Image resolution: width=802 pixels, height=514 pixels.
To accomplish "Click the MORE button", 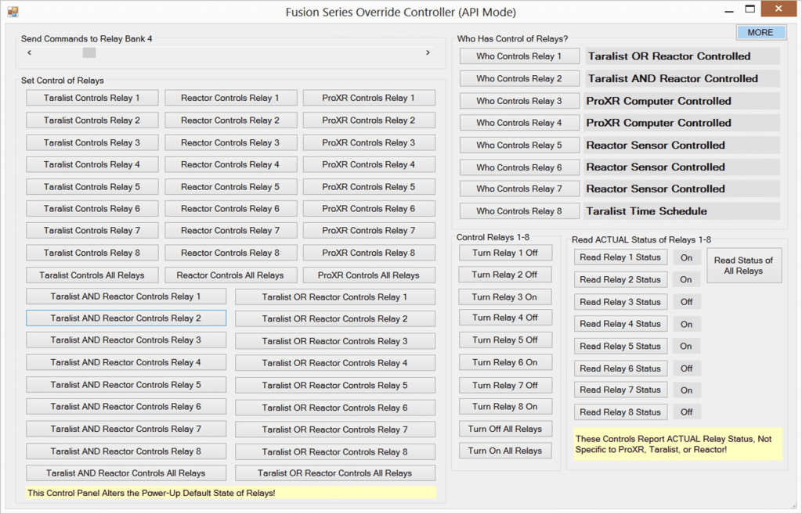I will [760, 32].
